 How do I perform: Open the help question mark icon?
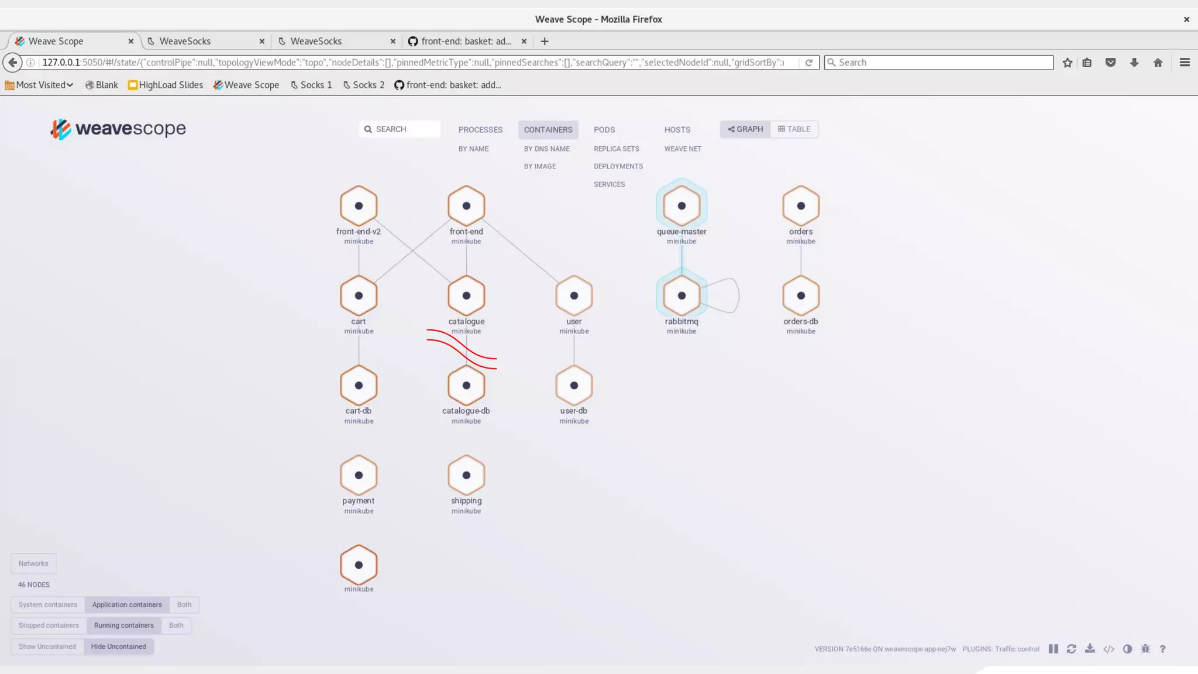[x=1162, y=649]
